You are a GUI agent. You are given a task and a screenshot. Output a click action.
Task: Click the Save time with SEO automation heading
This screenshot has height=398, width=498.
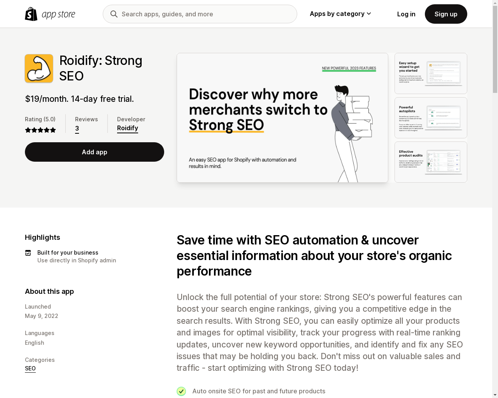(314, 256)
